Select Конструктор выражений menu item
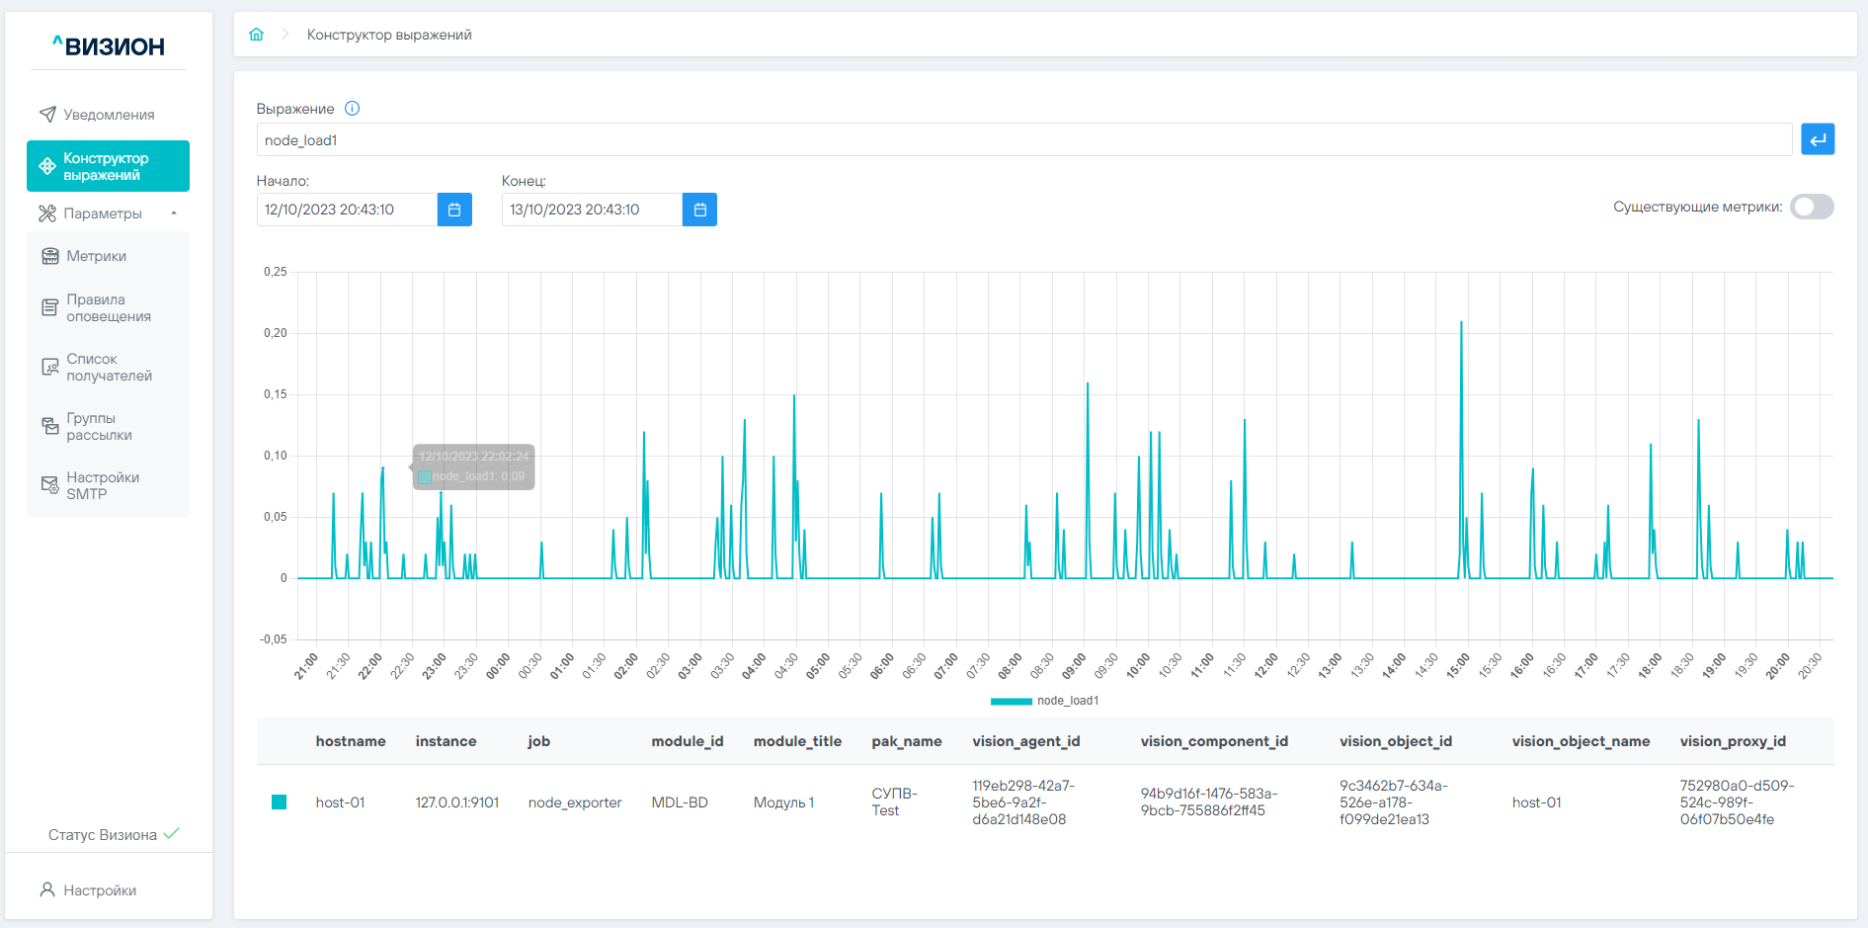Image resolution: width=1868 pixels, height=928 pixels. click(108, 166)
